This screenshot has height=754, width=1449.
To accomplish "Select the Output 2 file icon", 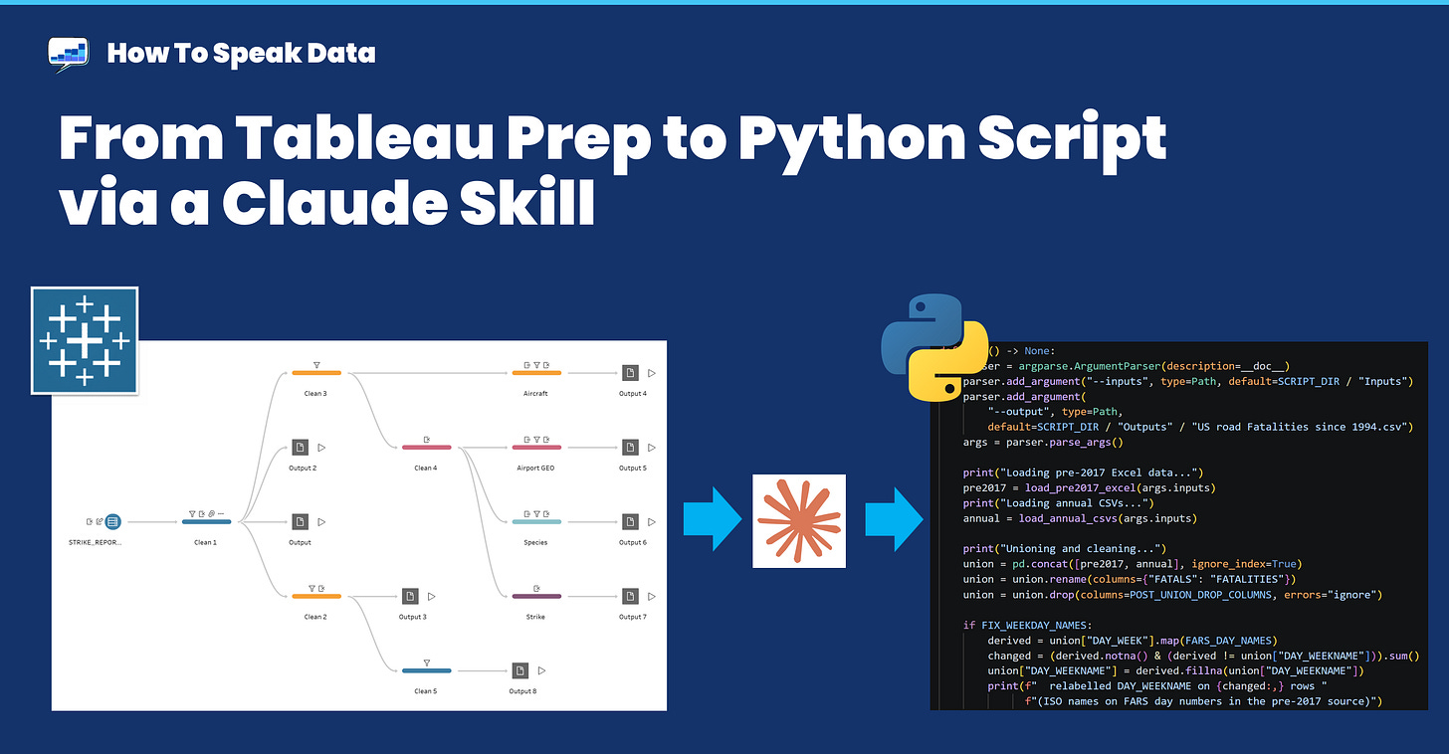I will (x=300, y=448).
